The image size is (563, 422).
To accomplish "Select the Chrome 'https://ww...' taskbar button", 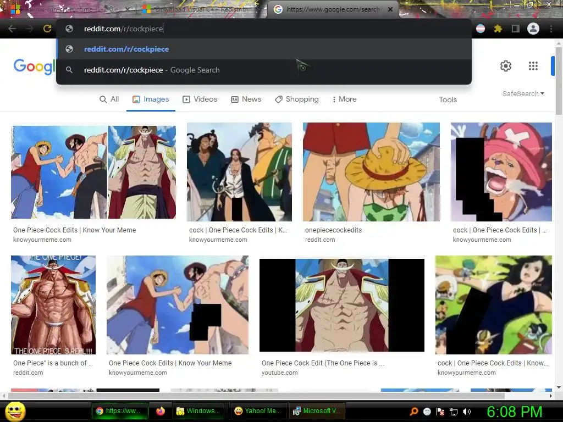I will click(x=120, y=411).
